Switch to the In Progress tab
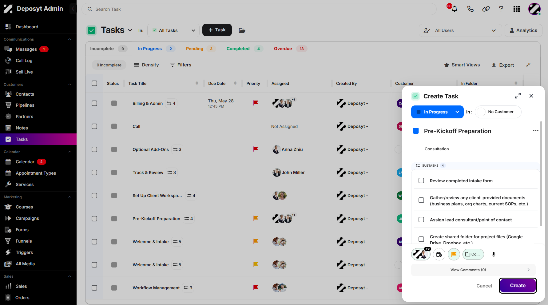Screen dimensions: 548x305 pos(157,49)
